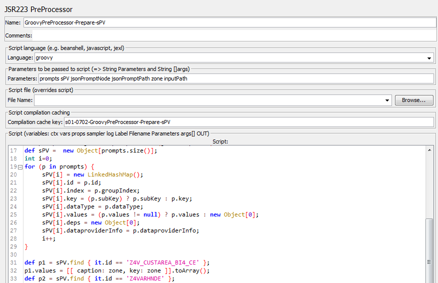Click the 'i++;' statement on line 28

tap(49, 238)
